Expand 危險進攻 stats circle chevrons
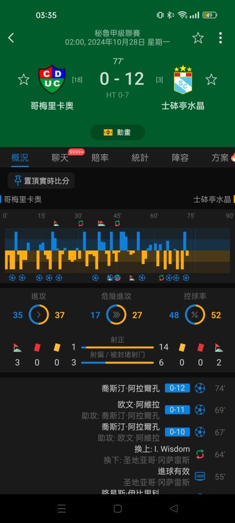 (116, 315)
